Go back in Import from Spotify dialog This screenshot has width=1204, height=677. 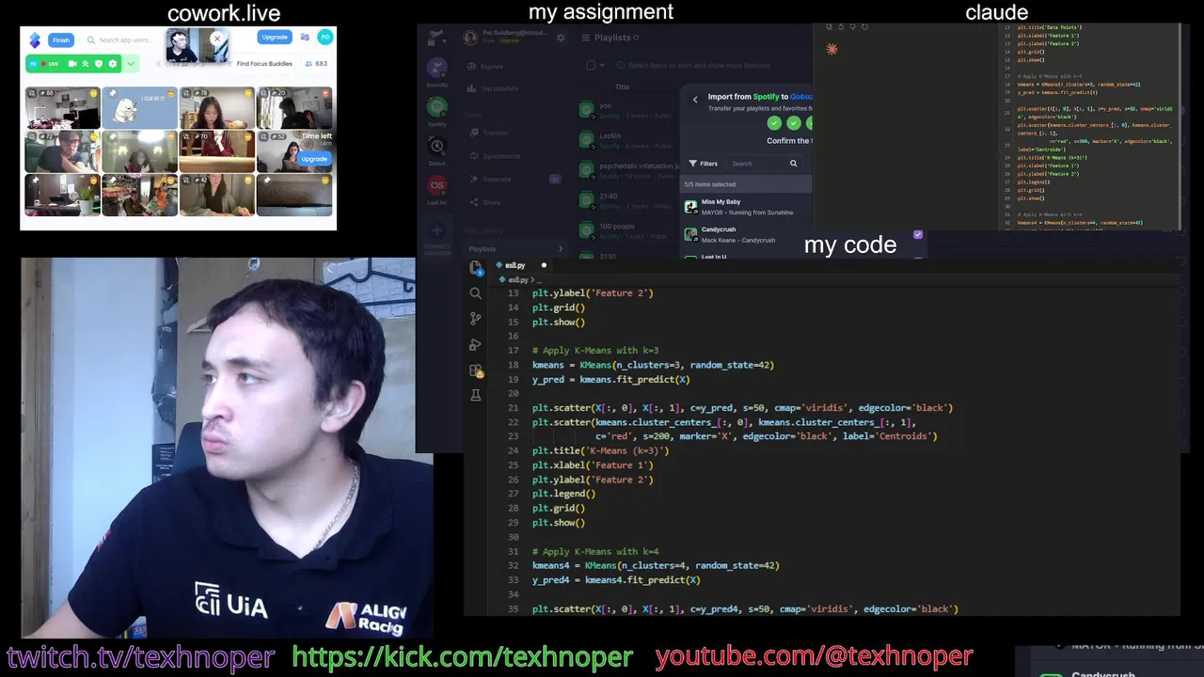click(x=695, y=100)
